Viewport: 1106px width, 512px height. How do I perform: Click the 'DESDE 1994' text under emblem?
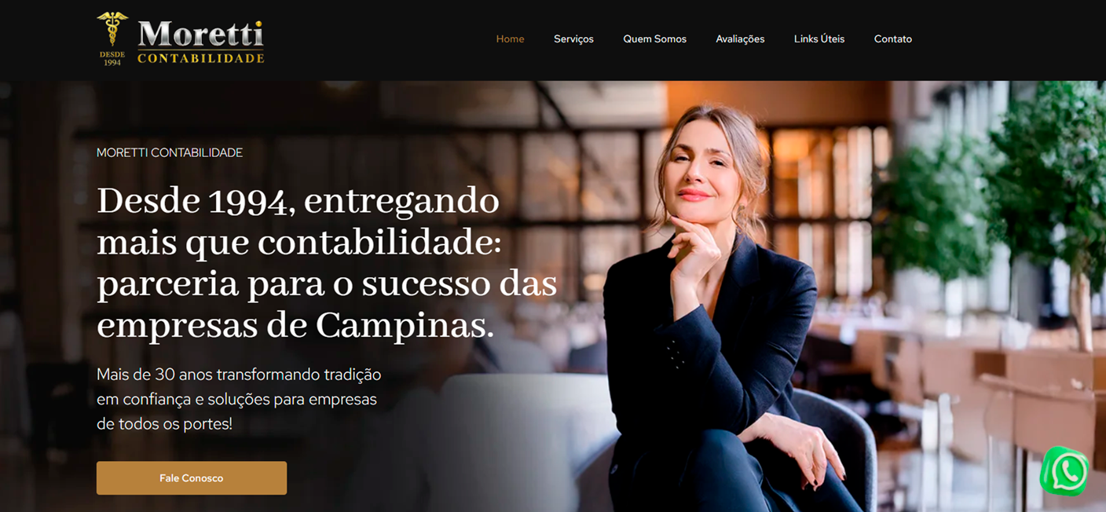point(112,58)
